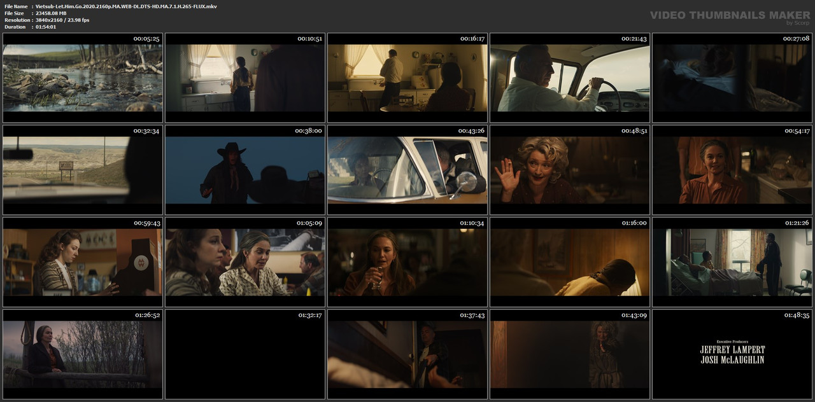Viewport: 815px width, 402px height.
Task: Select the thumbnail at 00:05:25
Action: pos(83,78)
